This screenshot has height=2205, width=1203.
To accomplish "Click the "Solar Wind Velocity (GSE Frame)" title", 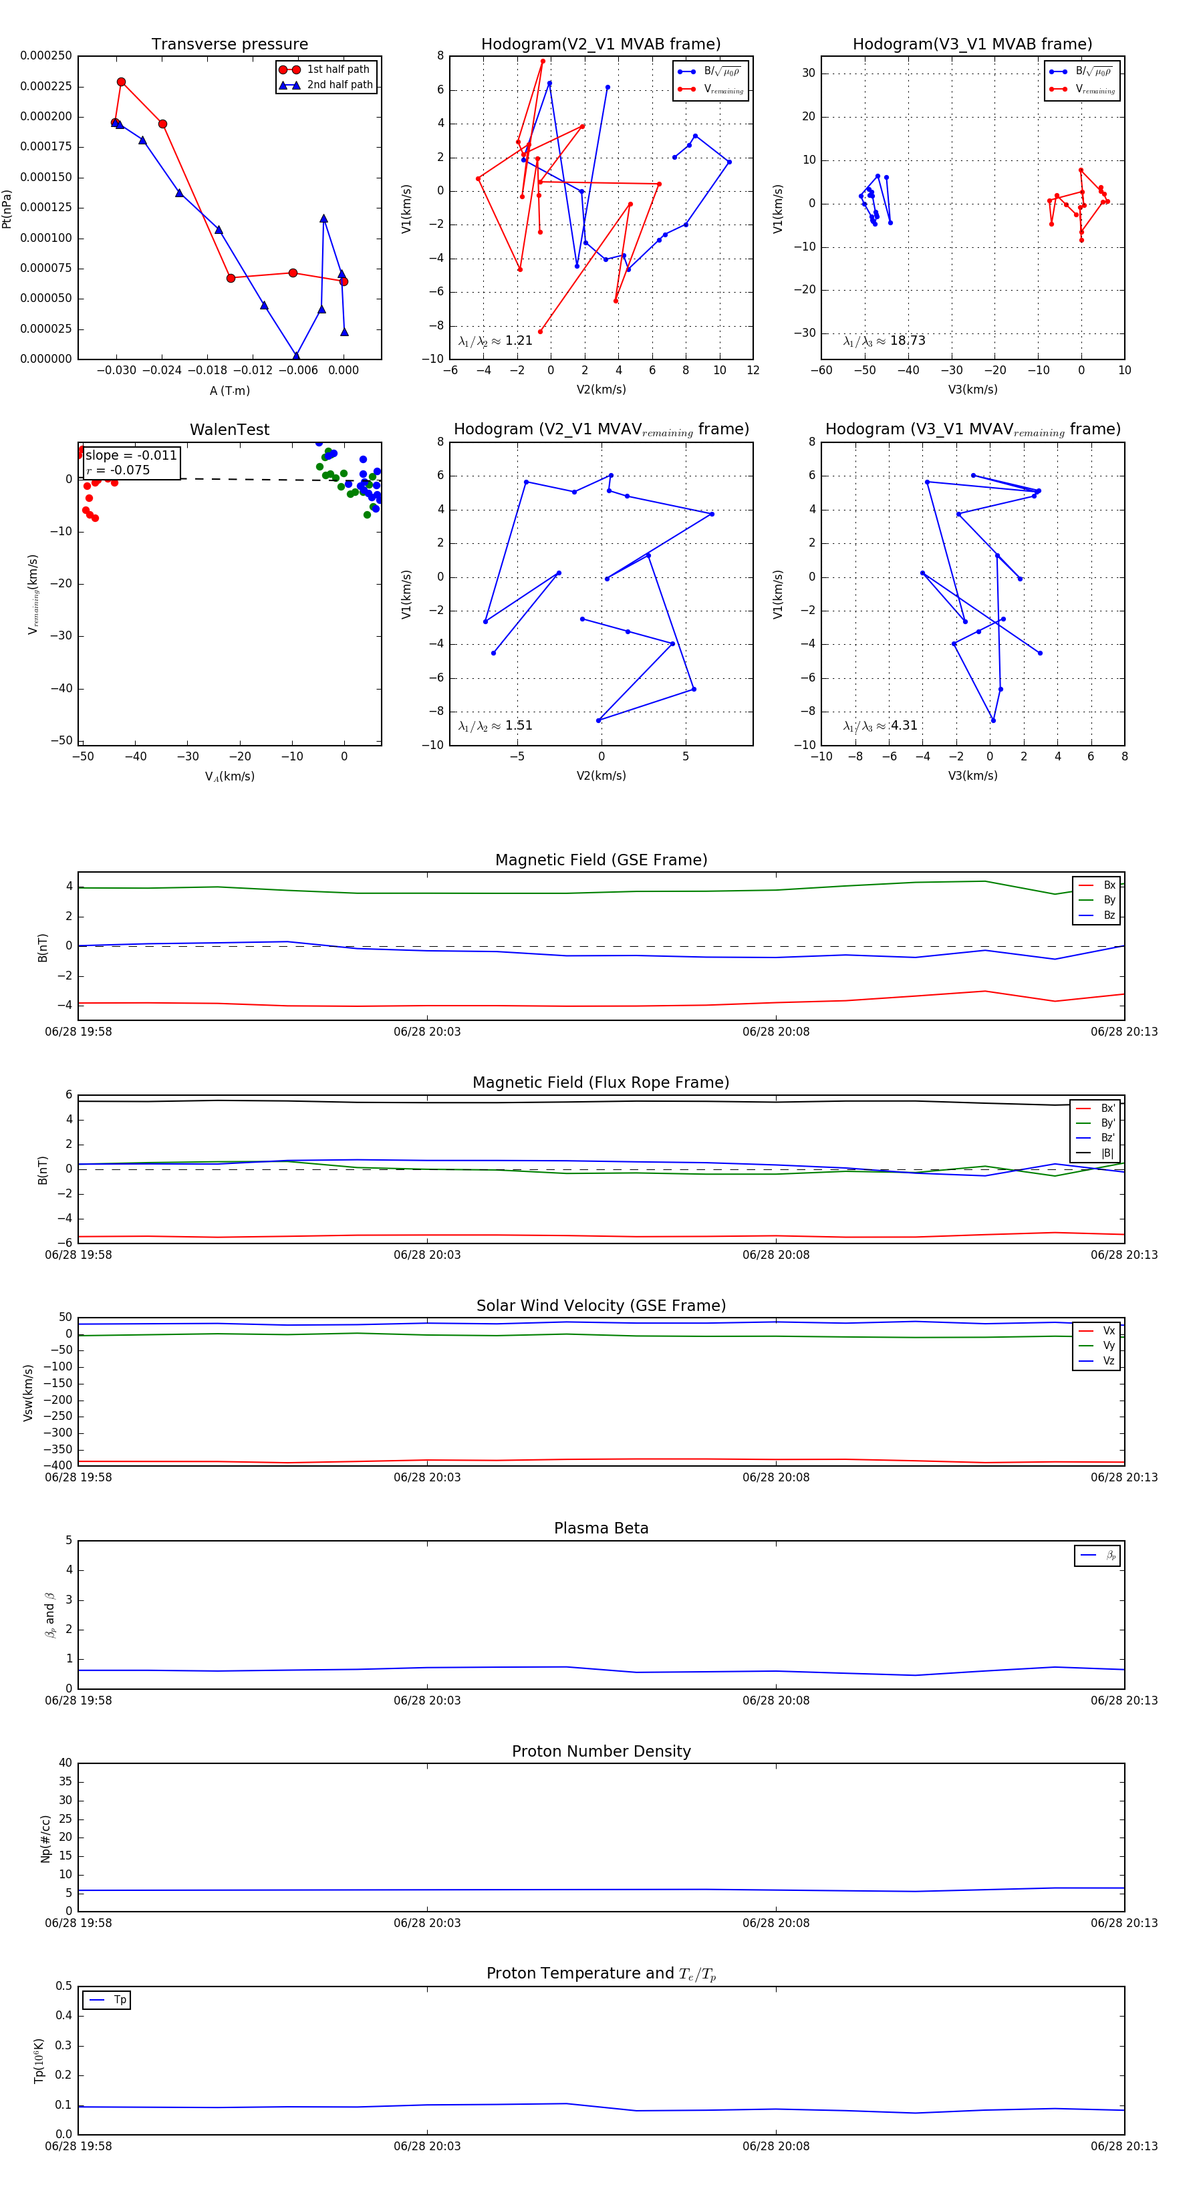I will click(601, 1306).
